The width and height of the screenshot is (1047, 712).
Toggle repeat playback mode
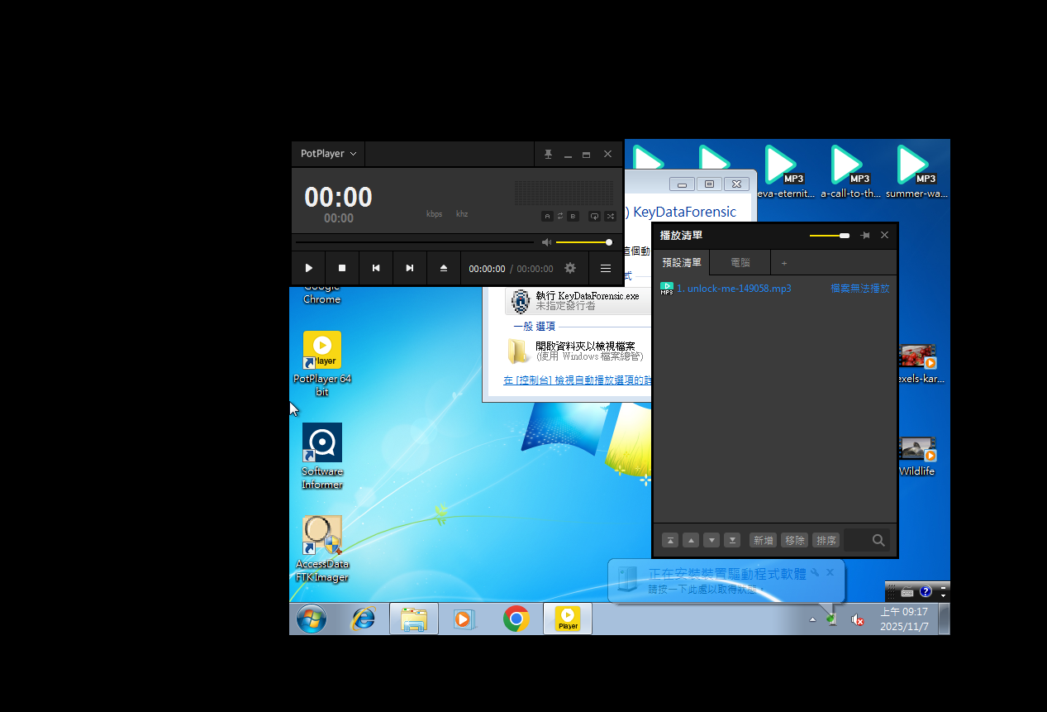(594, 216)
